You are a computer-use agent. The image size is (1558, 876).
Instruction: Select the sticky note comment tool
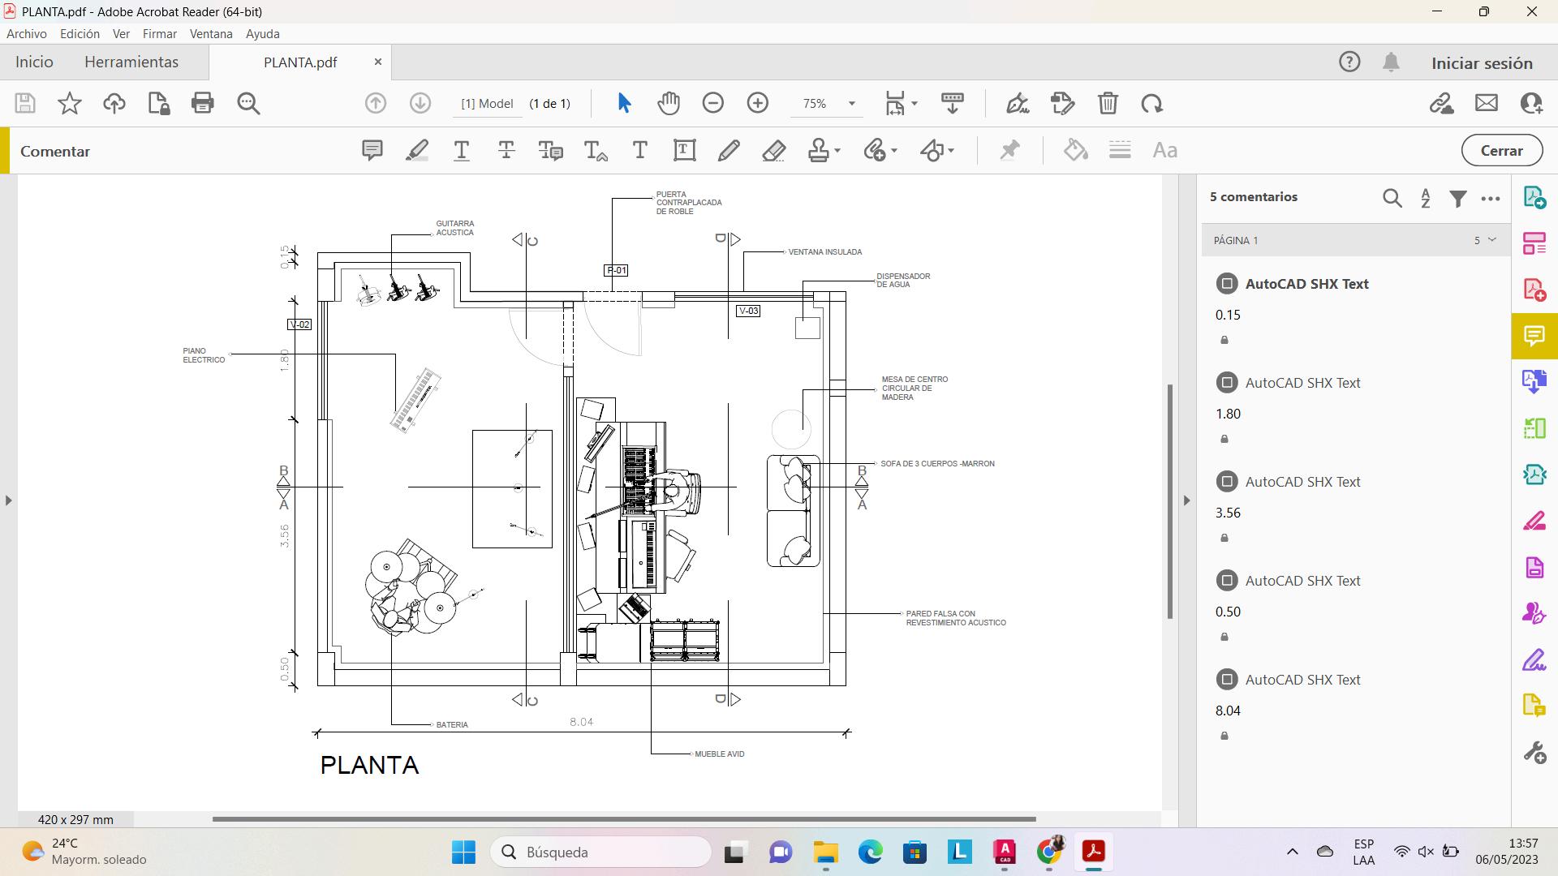[x=372, y=150]
